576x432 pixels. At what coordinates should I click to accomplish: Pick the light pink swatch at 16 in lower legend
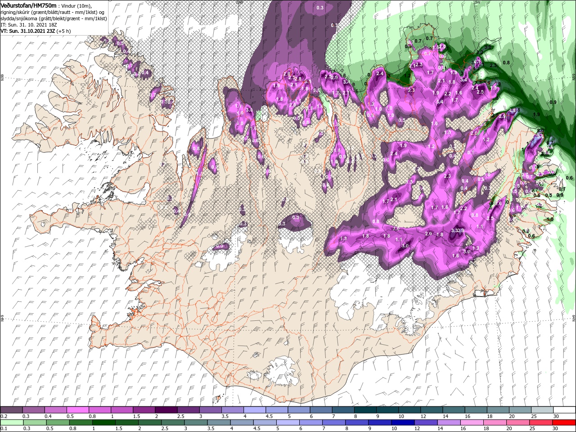471,423
